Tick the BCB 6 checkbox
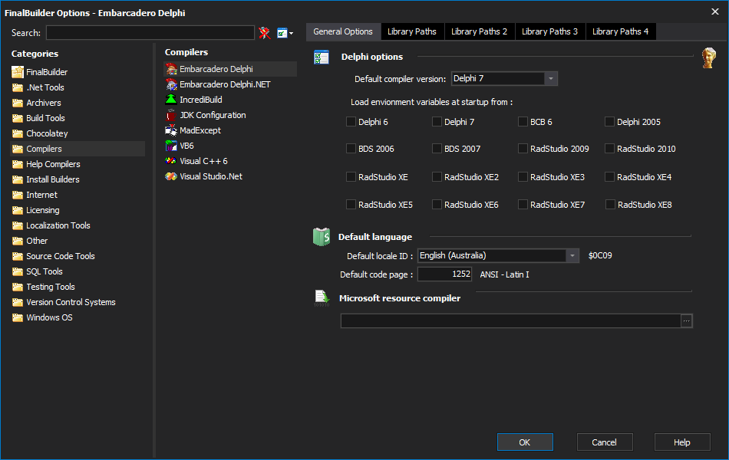729x460 pixels. click(x=523, y=122)
